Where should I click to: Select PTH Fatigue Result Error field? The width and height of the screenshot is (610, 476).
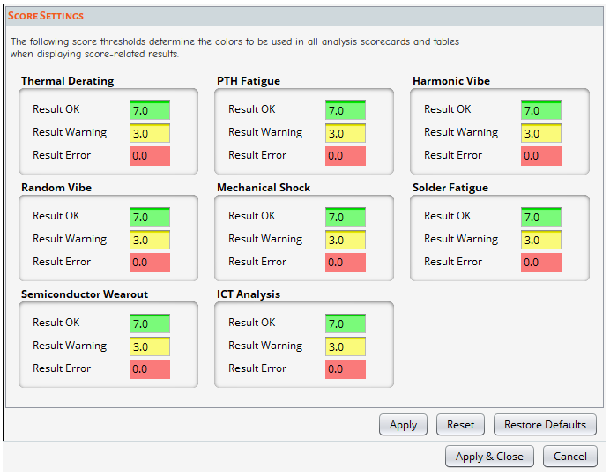pyautogui.click(x=346, y=156)
